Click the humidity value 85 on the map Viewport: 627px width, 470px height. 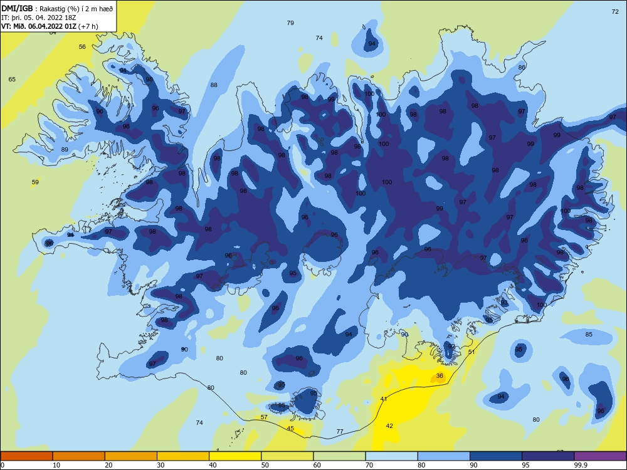[x=589, y=334]
